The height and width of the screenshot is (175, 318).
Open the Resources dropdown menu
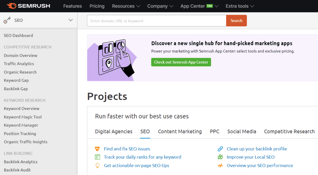[x=126, y=6]
